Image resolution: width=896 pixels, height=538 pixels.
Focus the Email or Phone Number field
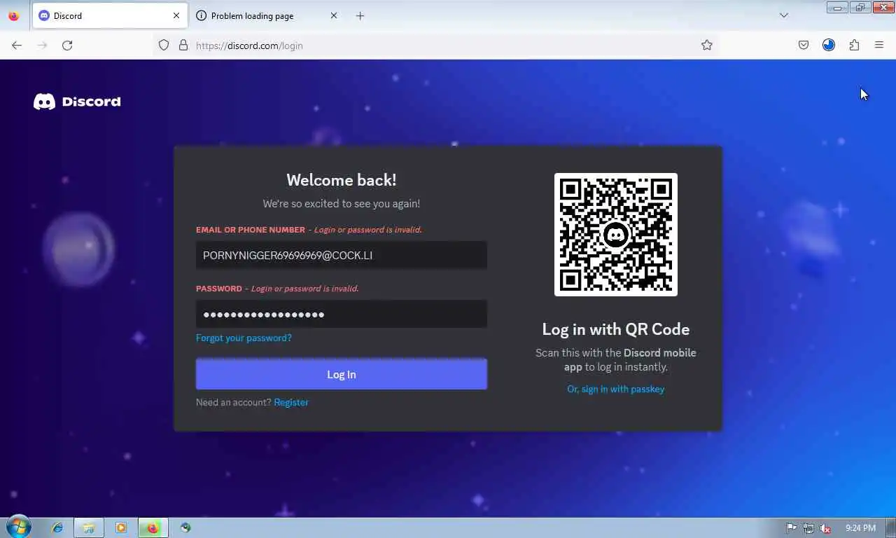[x=342, y=255]
